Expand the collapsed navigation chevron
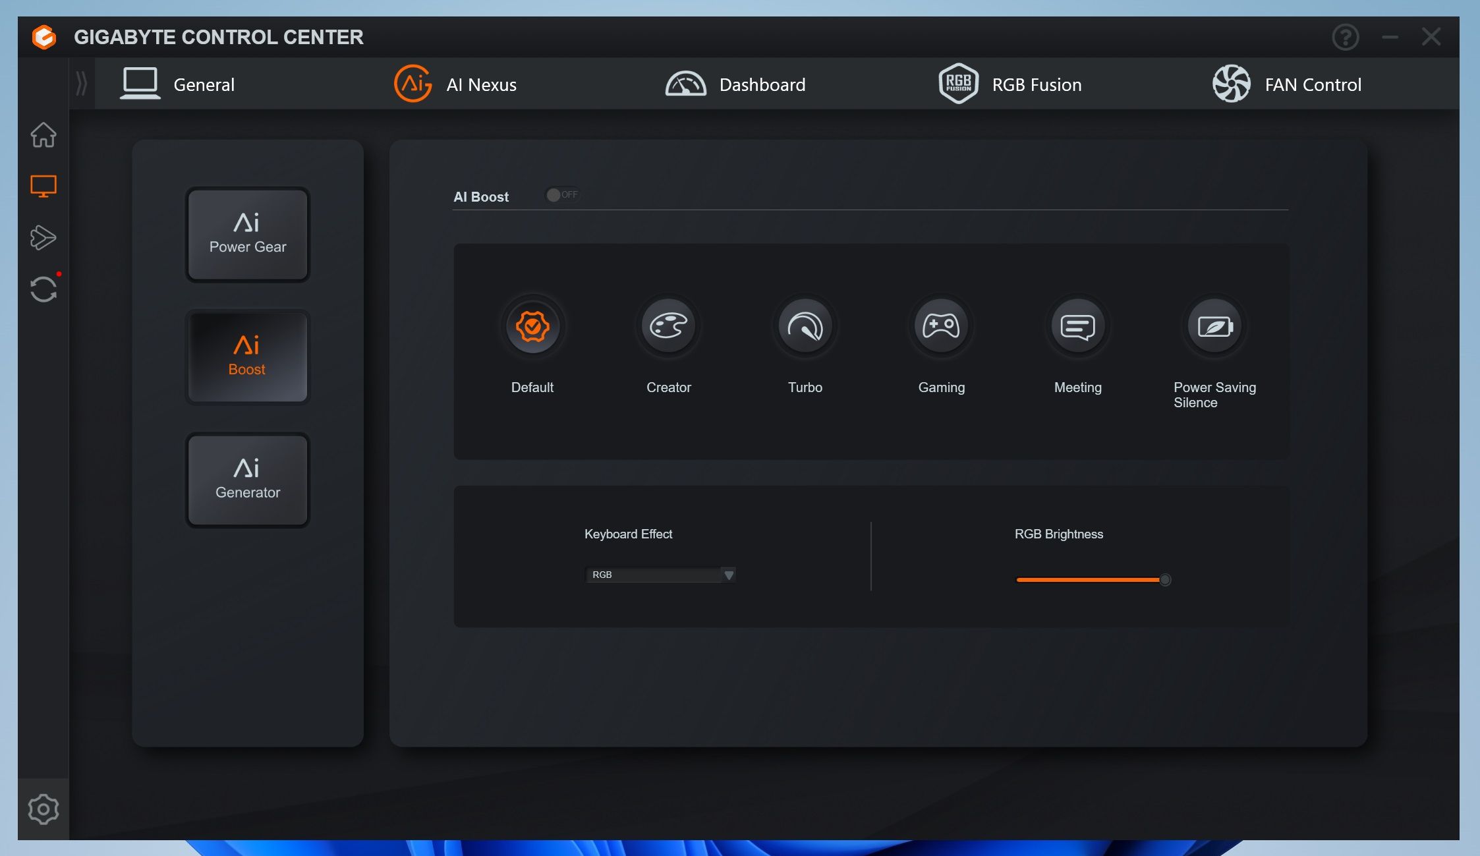This screenshot has width=1480, height=856. (x=81, y=84)
